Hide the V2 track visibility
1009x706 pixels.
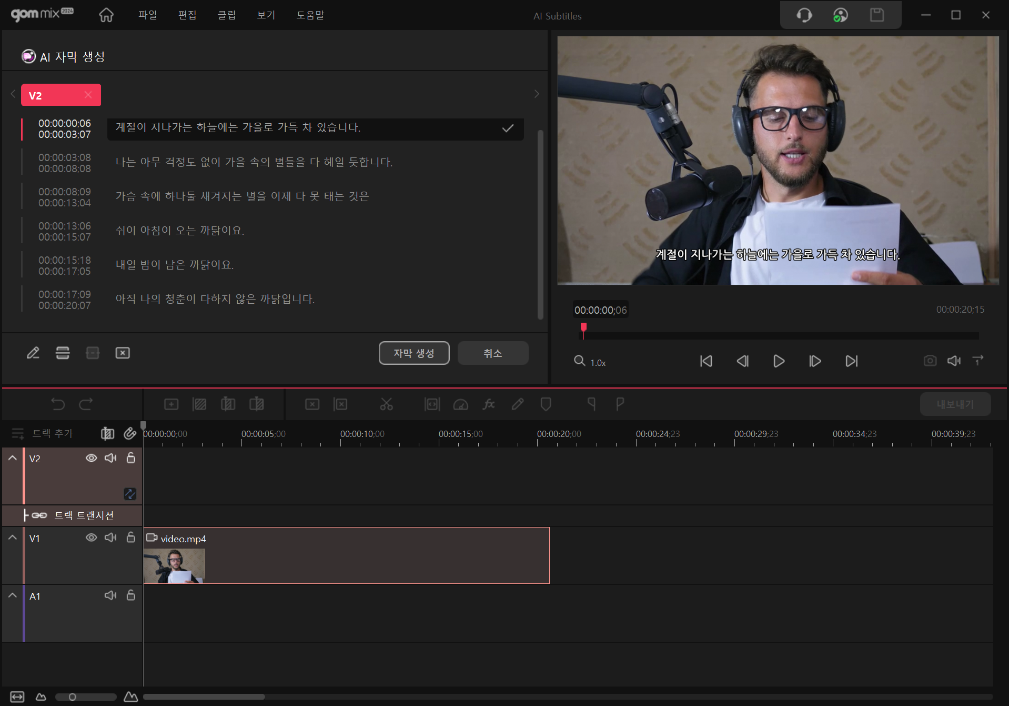[x=91, y=458]
